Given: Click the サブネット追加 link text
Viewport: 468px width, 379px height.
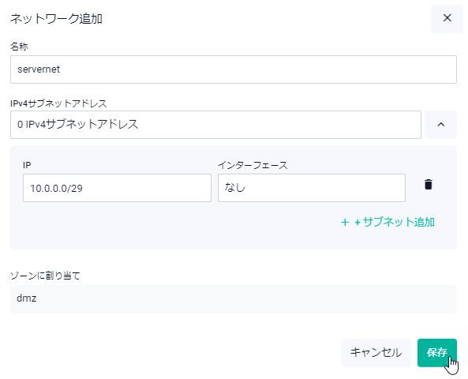Looking at the screenshot, I should tap(395, 222).
